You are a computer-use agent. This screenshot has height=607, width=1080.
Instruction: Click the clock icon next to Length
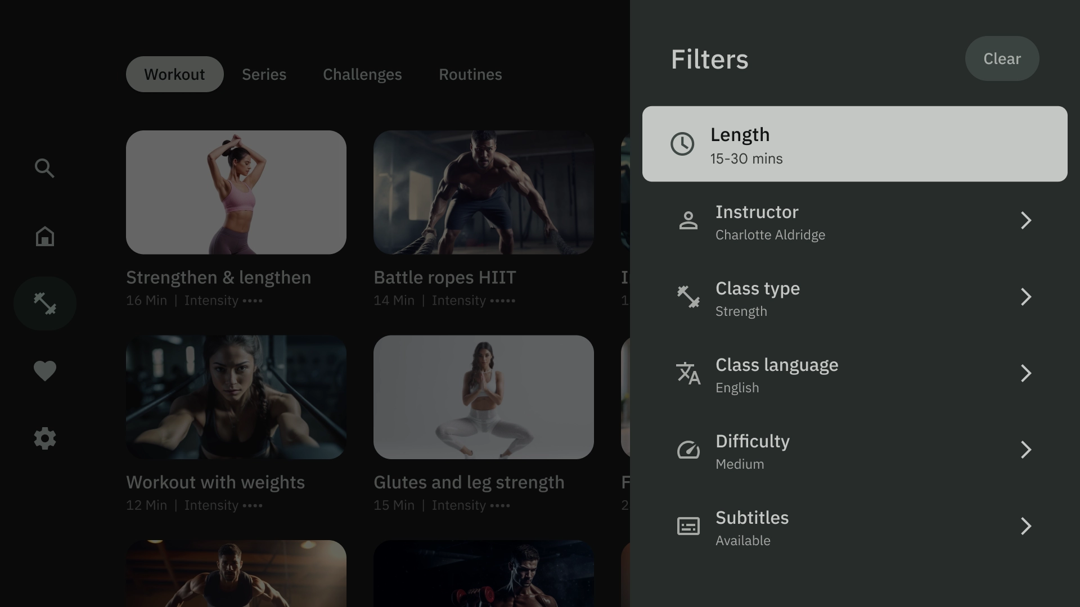[681, 144]
